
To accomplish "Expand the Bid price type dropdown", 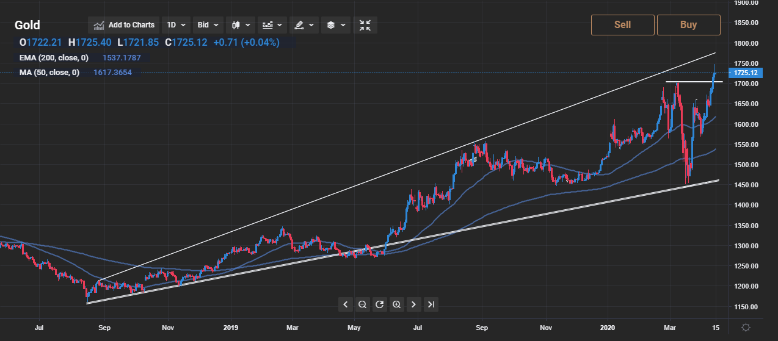I will (x=208, y=25).
